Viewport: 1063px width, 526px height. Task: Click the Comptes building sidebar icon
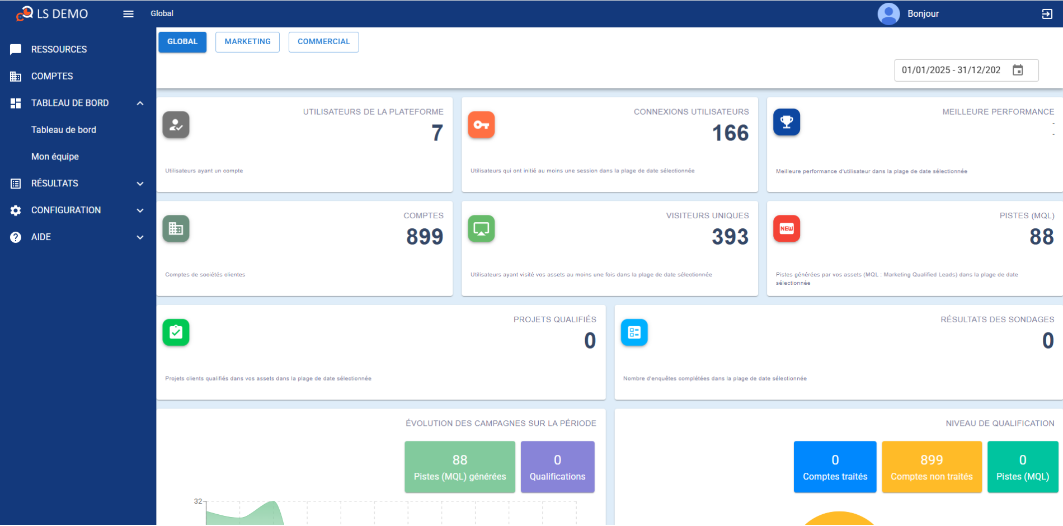pyautogui.click(x=16, y=76)
